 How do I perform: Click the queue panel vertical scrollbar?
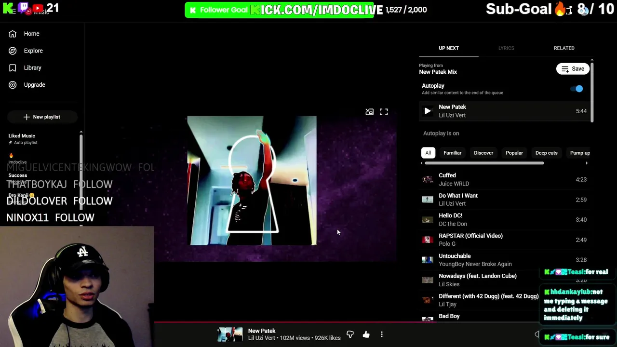click(x=592, y=92)
